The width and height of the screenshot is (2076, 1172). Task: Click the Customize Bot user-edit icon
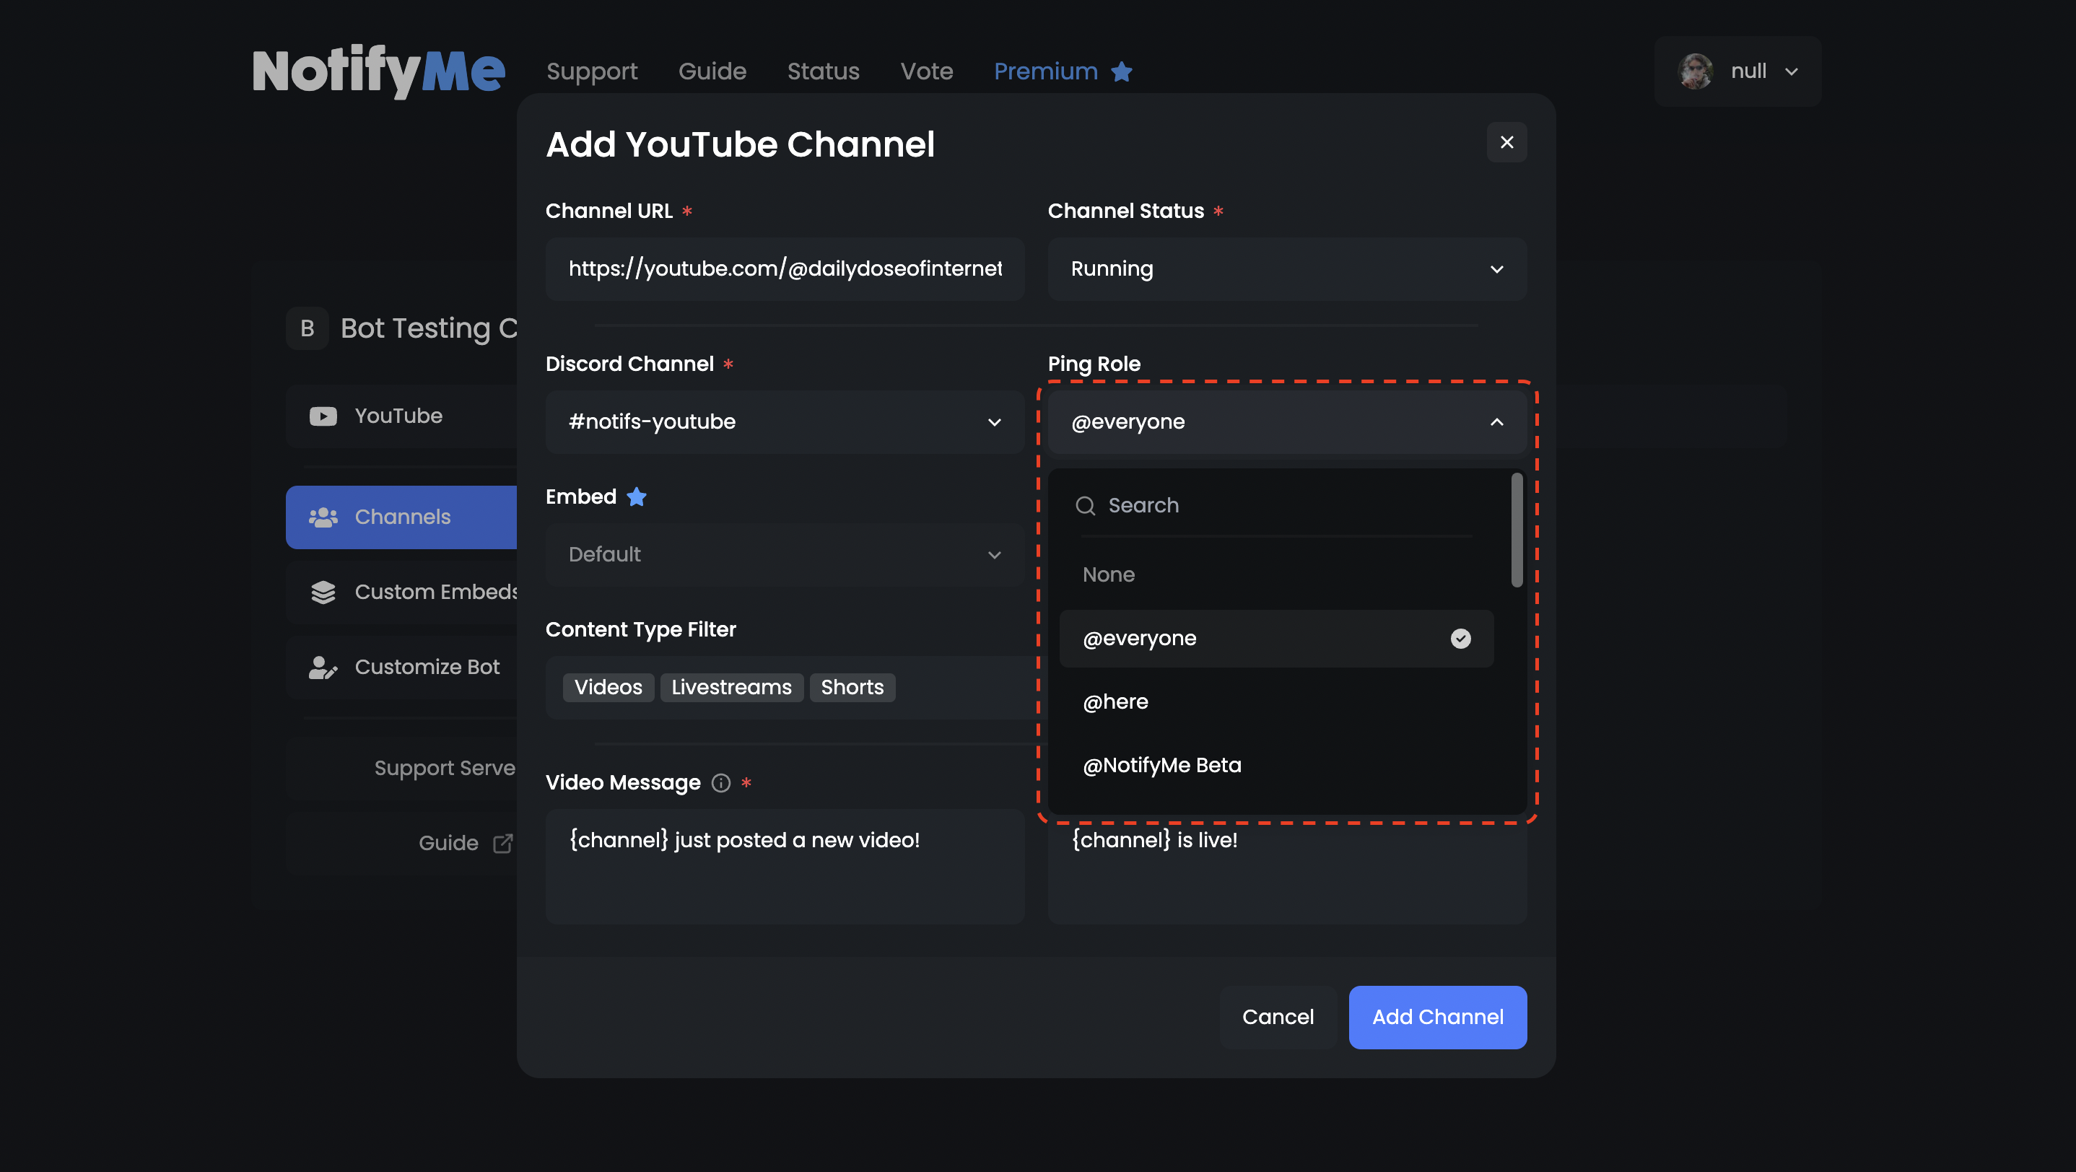pyautogui.click(x=323, y=667)
